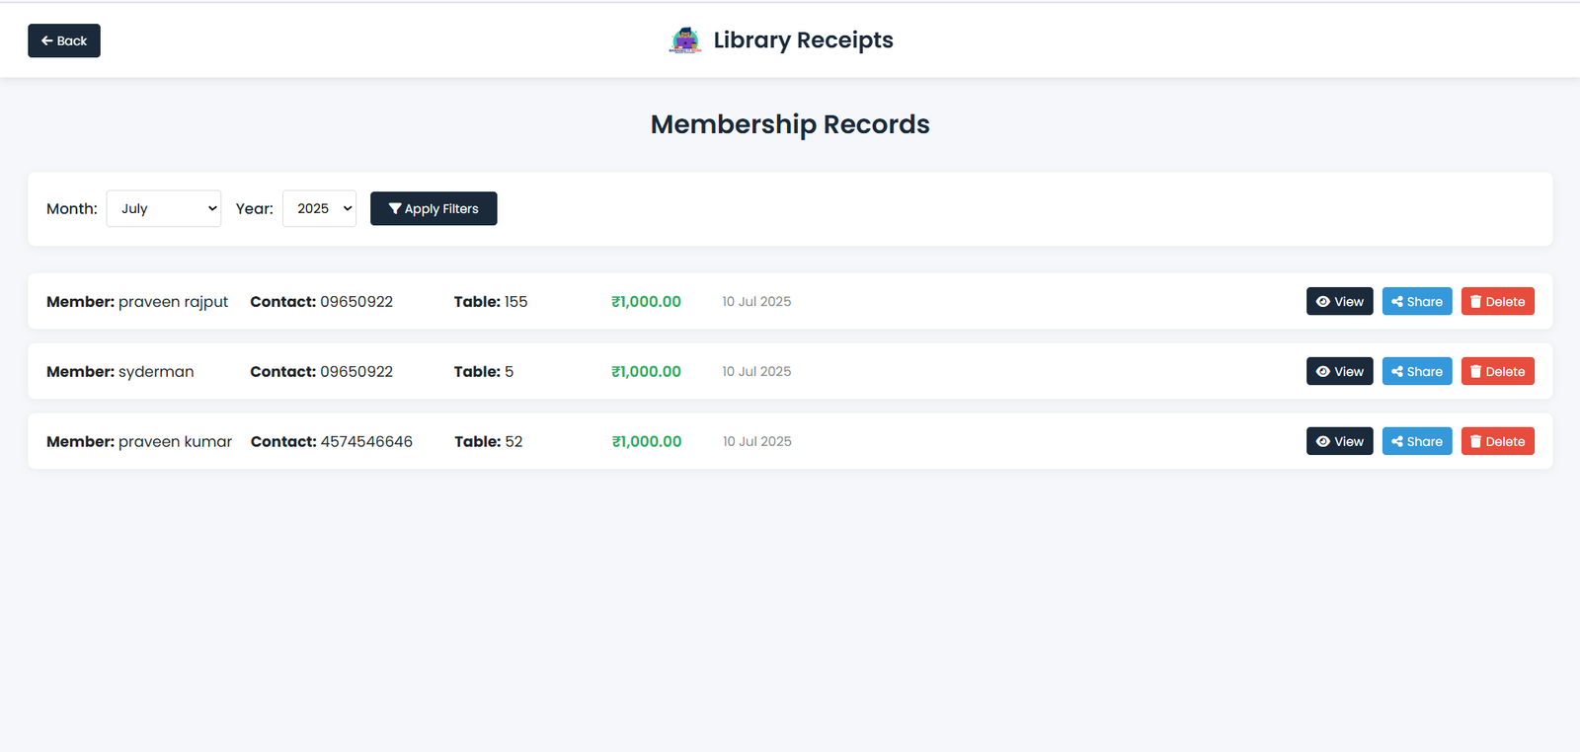Image resolution: width=1580 pixels, height=752 pixels.
Task: Share praveen kumar's receipt
Action: (x=1416, y=441)
